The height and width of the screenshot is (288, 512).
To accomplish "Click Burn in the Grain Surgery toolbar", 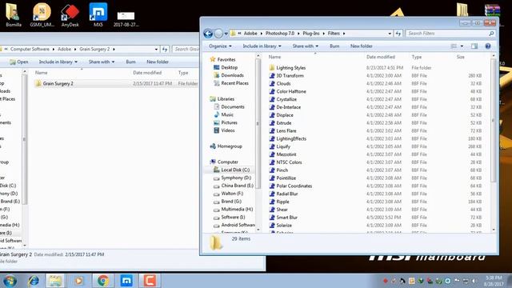I will tap(130, 62).
